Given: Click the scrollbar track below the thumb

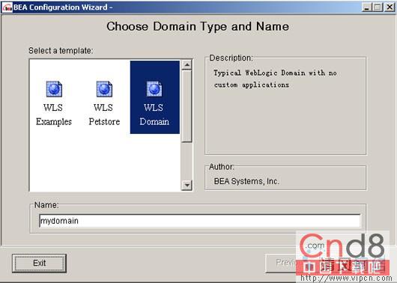Looking at the screenshot, I should tap(187, 161).
